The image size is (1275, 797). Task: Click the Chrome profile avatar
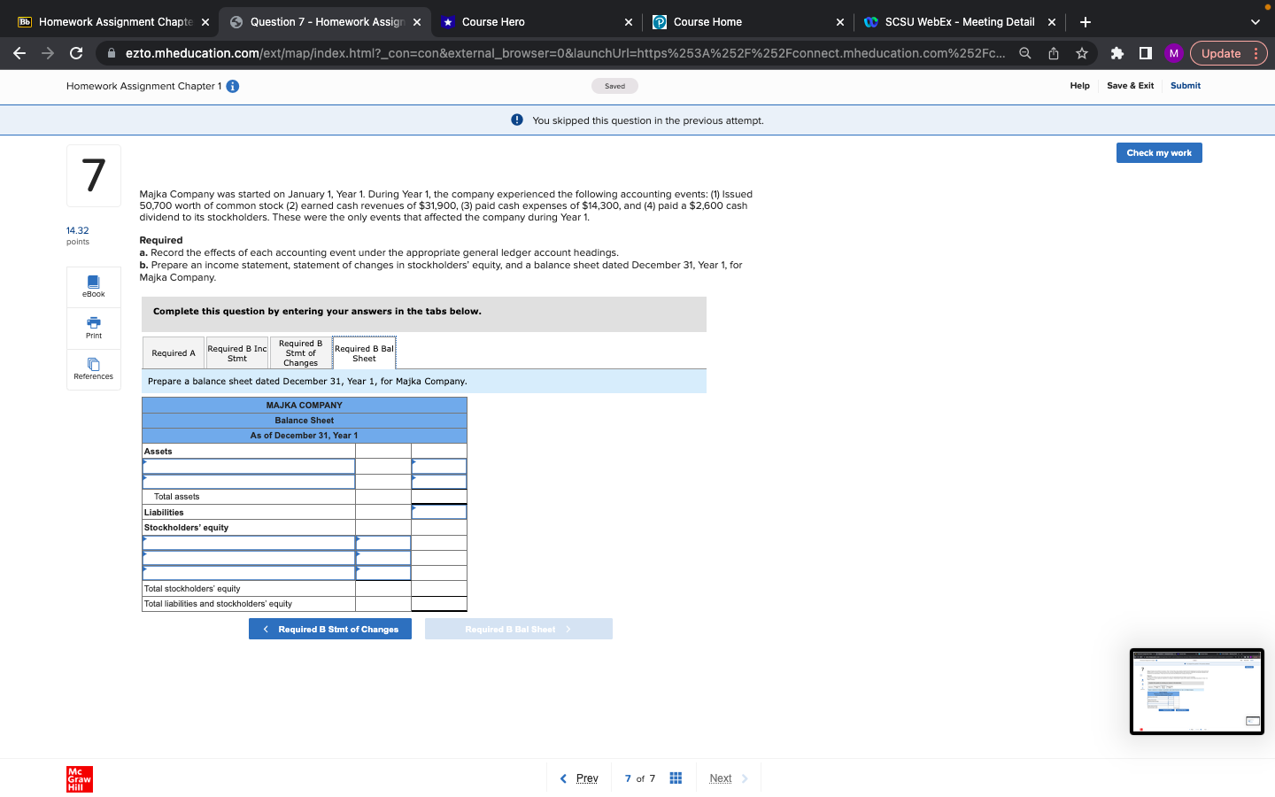(x=1173, y=53)
